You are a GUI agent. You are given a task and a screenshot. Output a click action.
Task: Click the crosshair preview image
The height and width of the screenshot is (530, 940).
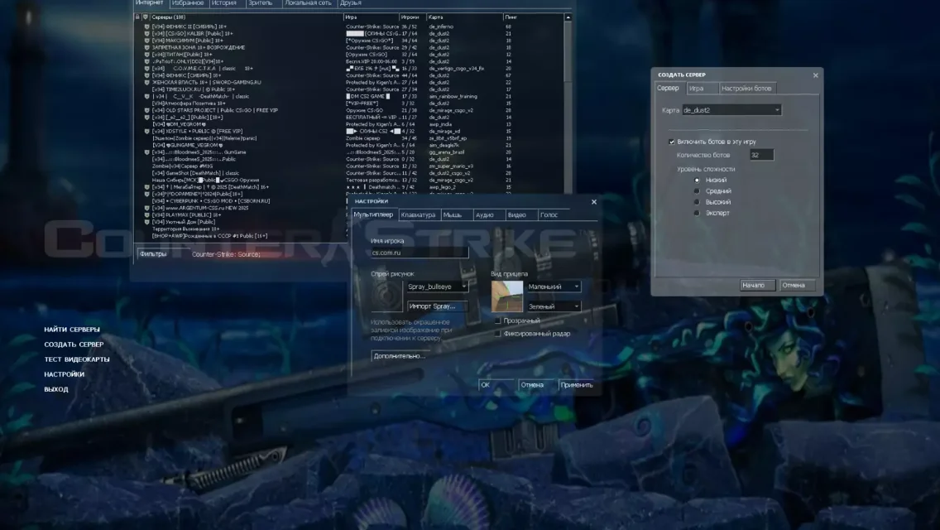click(x=506, y=296)
